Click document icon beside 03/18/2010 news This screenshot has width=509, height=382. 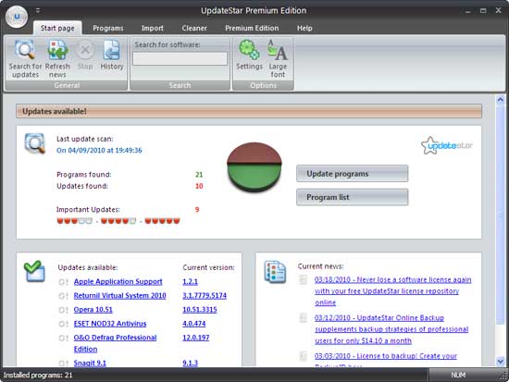pos(304,279)
